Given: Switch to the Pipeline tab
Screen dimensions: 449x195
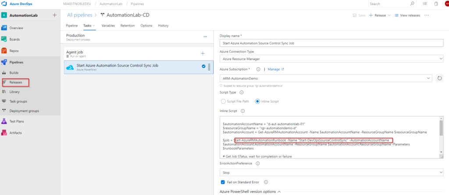Looking at the screenshot, I should pos(72,25).
